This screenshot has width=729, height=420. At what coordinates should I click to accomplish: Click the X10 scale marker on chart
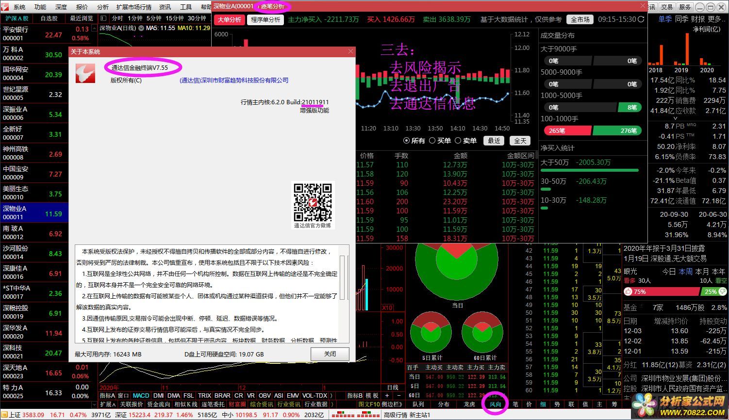[x=387, y=307]
